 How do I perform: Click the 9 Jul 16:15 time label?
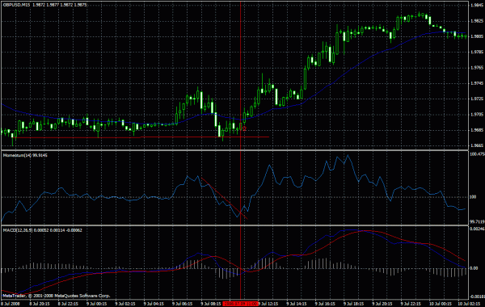click(326, 304)
